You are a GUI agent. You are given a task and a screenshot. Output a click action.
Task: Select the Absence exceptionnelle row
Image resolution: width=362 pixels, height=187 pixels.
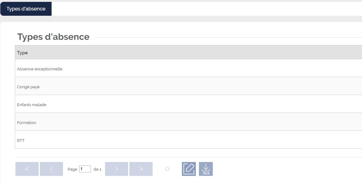coord(188,69)
